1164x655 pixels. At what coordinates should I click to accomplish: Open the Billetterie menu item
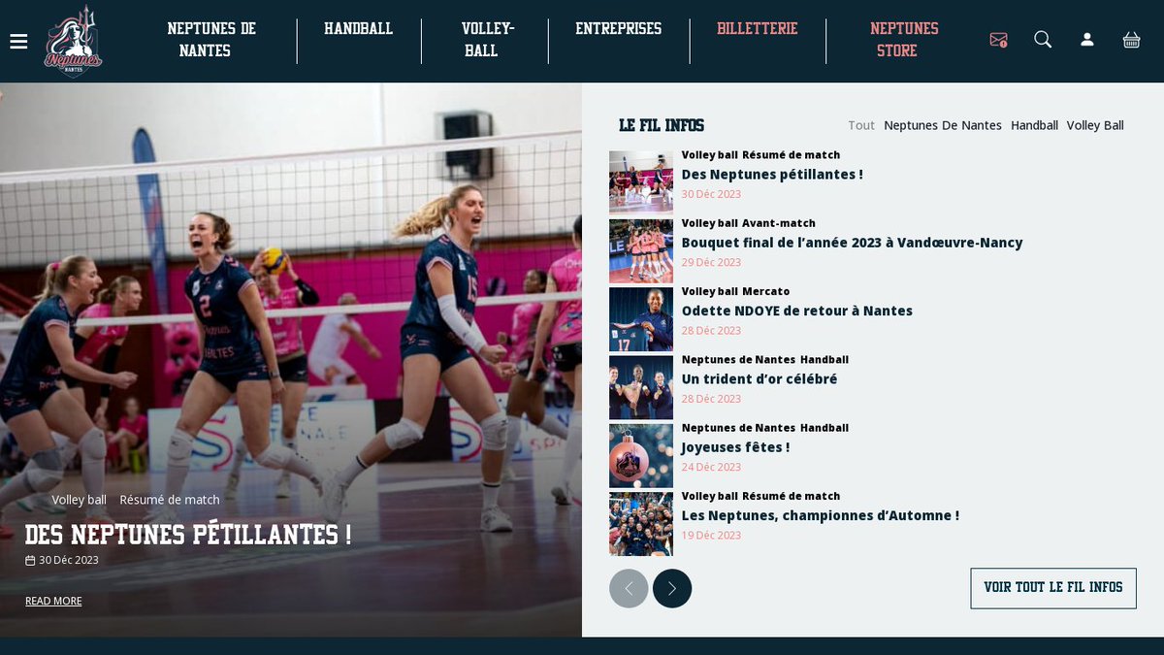(x=758, y=29)
